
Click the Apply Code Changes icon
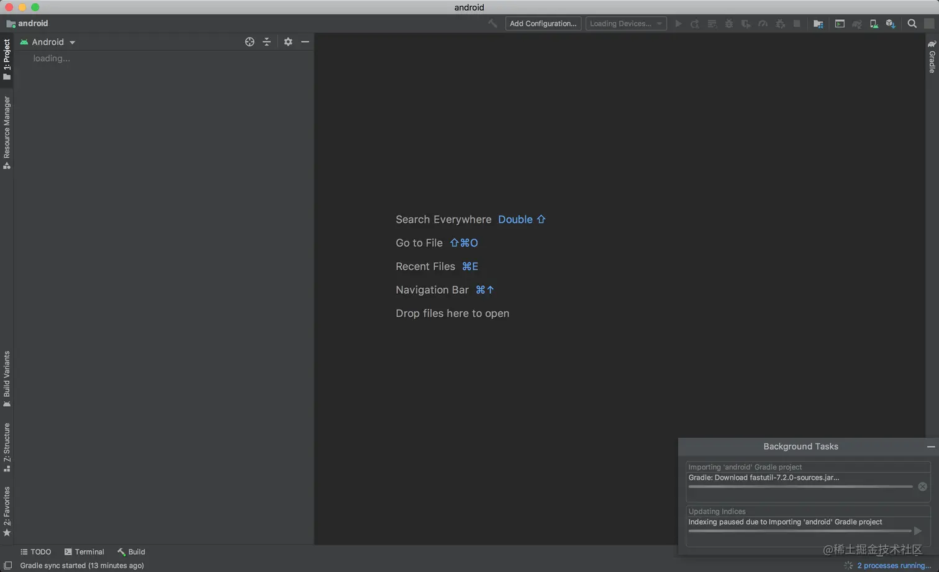pyautogui.click(x=712, y=24)
